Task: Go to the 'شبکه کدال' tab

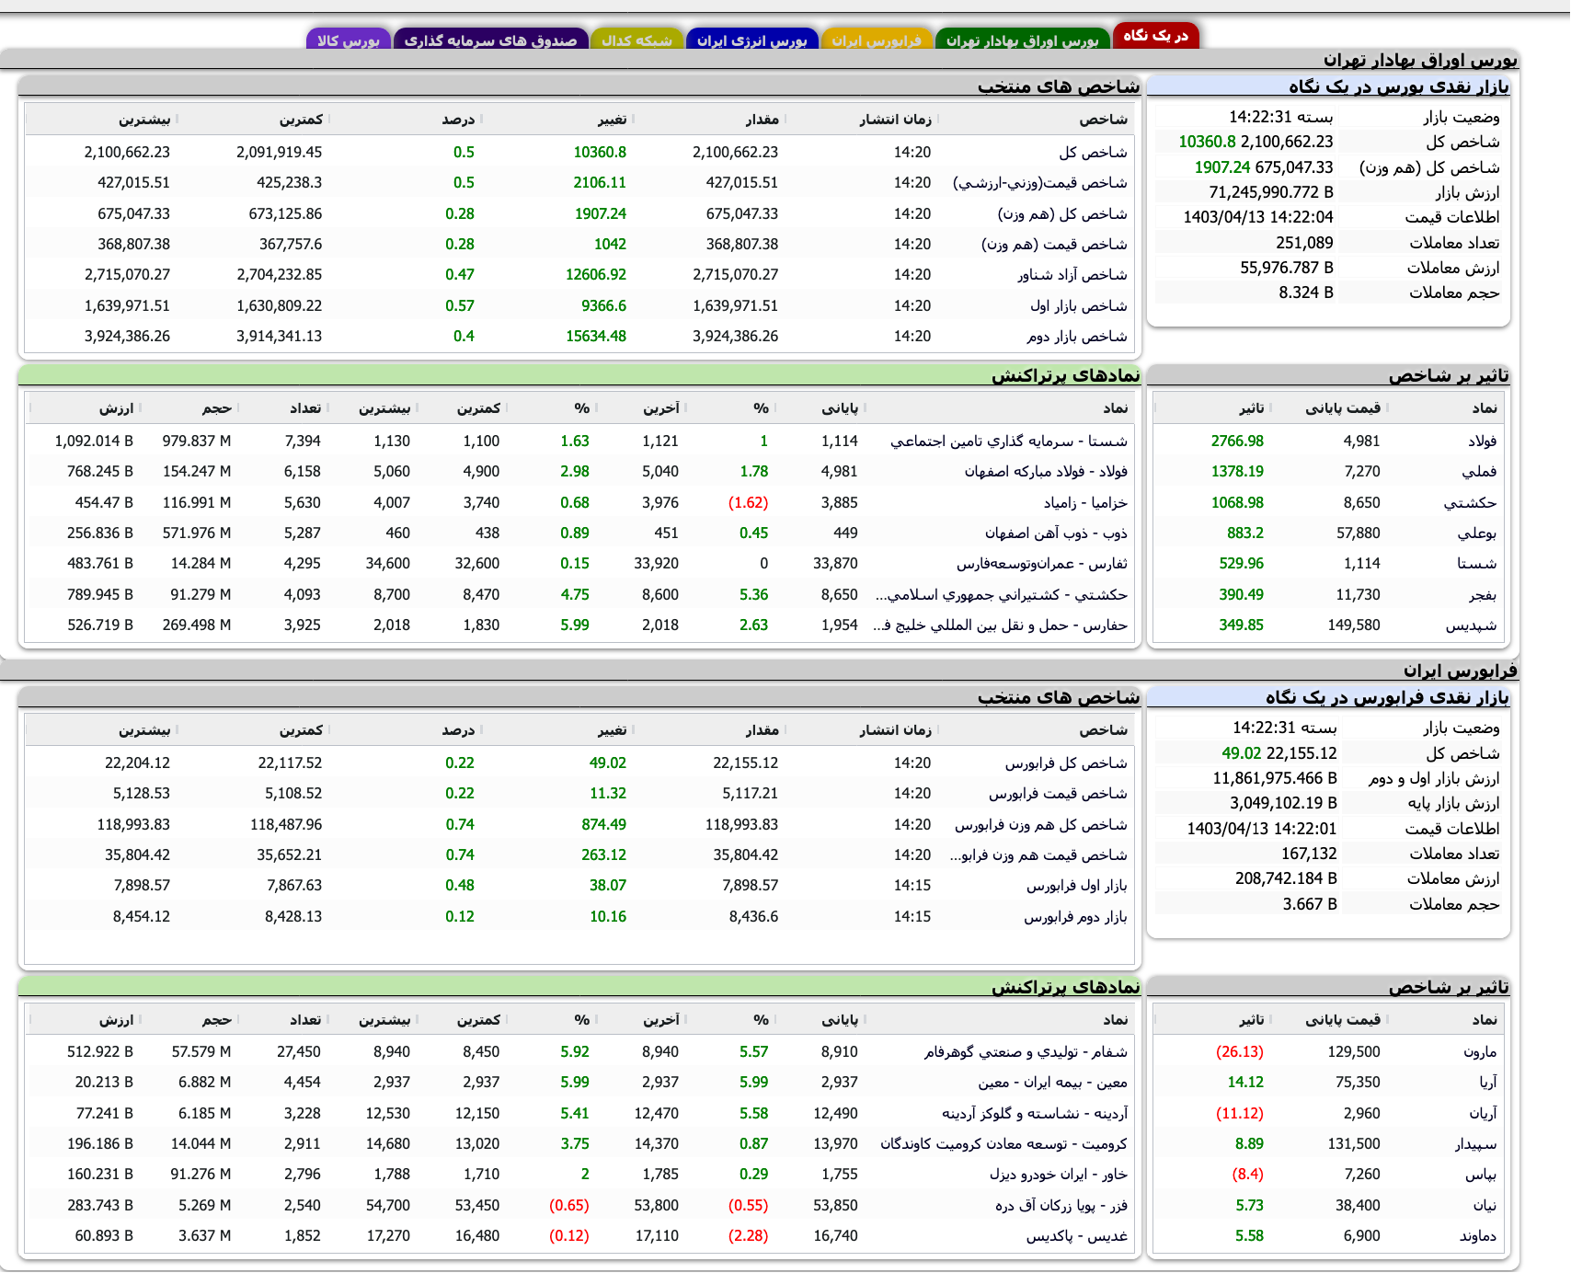Action: pyautogui.click(x=636, y=40)
